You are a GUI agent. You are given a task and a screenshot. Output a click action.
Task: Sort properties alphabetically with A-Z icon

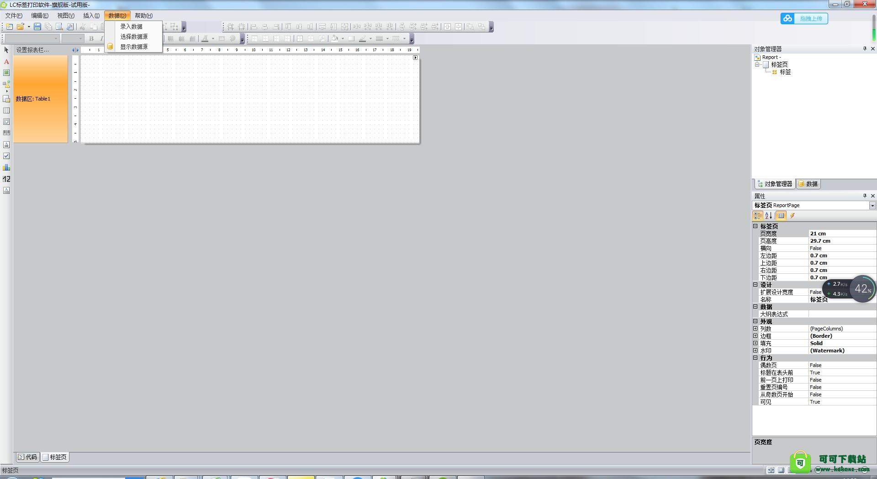click(768, 216)
